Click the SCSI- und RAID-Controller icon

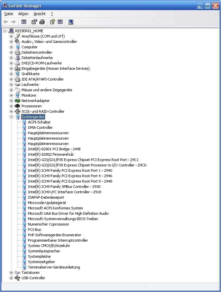[x=17, y=111]
